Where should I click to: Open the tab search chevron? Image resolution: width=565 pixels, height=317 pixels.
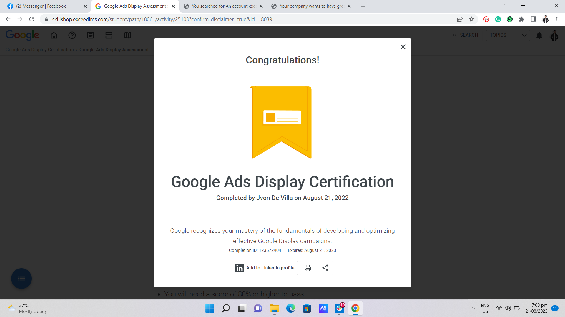coord(506,6)
